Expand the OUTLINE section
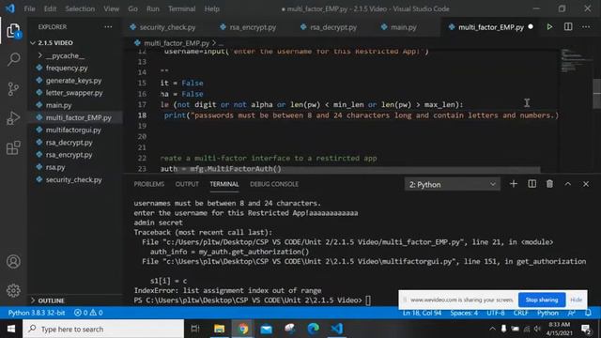The width and height of the screenshot is (601, 338). (x=51, y=300)
